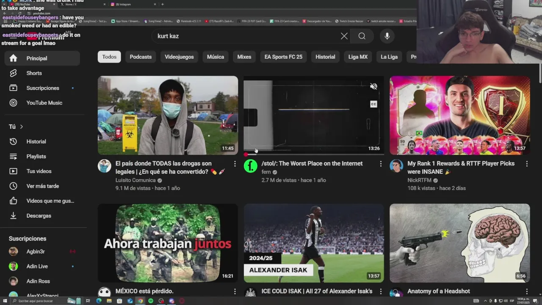Open MÉXICO está pérdido video title
This screenshot has height=305, width=542.
144,291
